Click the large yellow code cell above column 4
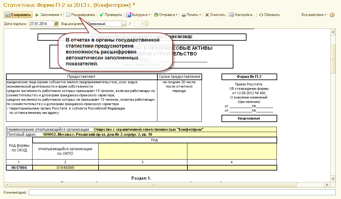The width and height of the screenshot is (341, 199). point(232,151)
